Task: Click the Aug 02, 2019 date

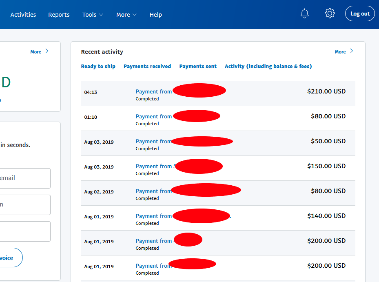Action: pos(99,192)
